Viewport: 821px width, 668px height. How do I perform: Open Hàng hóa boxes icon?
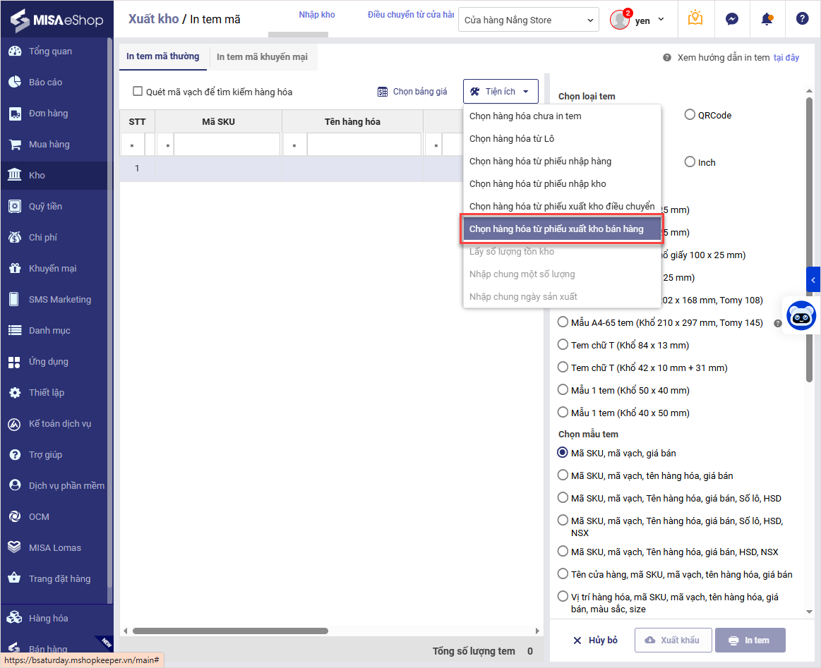point(15,619)
